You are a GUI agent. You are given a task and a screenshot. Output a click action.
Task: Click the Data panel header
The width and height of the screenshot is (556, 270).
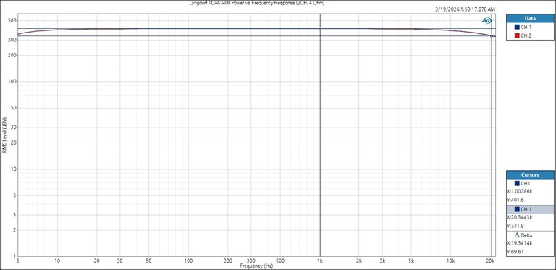tap(530, 18)
